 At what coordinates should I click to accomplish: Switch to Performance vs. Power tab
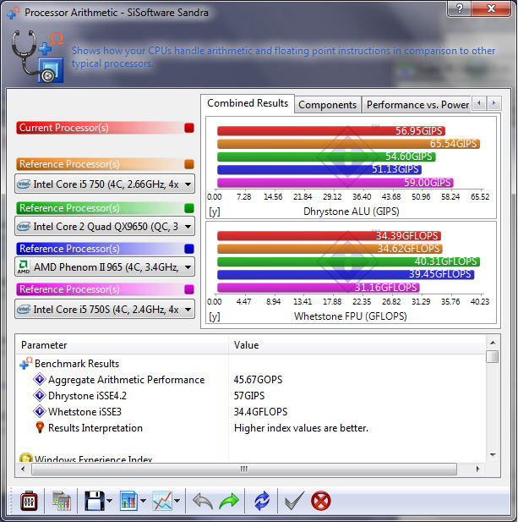pyautogui.click(x=417, y=105)
